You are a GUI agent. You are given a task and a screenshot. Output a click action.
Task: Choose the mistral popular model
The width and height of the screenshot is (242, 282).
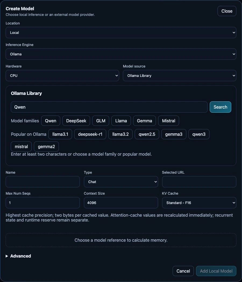tap(21, 147)
